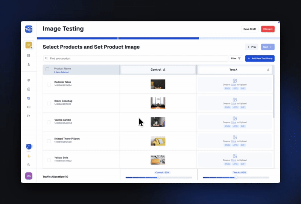The image size is (301, 204).
Task: Click the Product Name column header
Action: pos(62,68)
